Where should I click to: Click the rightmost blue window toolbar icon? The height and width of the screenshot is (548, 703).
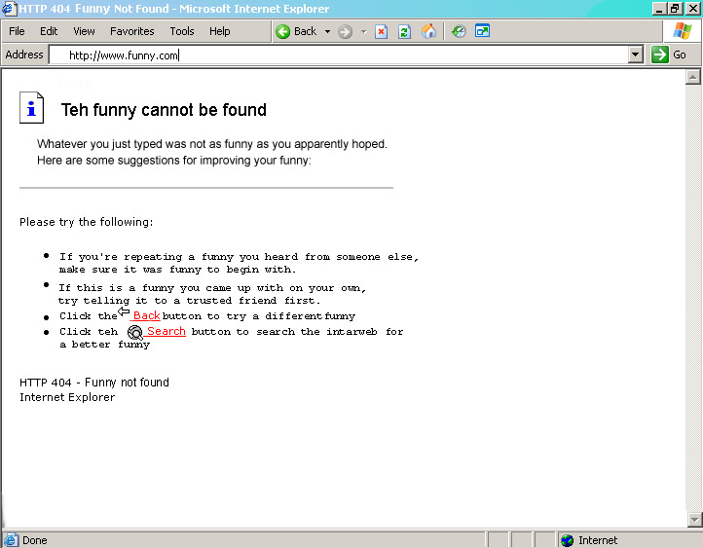pos(482,31)
